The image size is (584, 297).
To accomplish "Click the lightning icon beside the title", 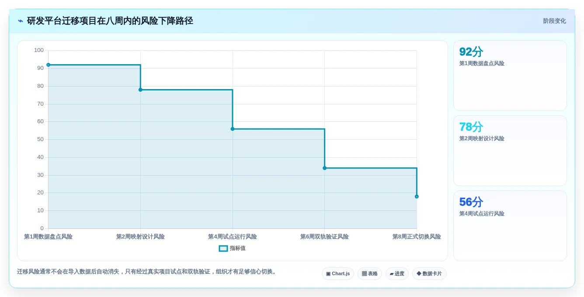I will tap(21, 21).
